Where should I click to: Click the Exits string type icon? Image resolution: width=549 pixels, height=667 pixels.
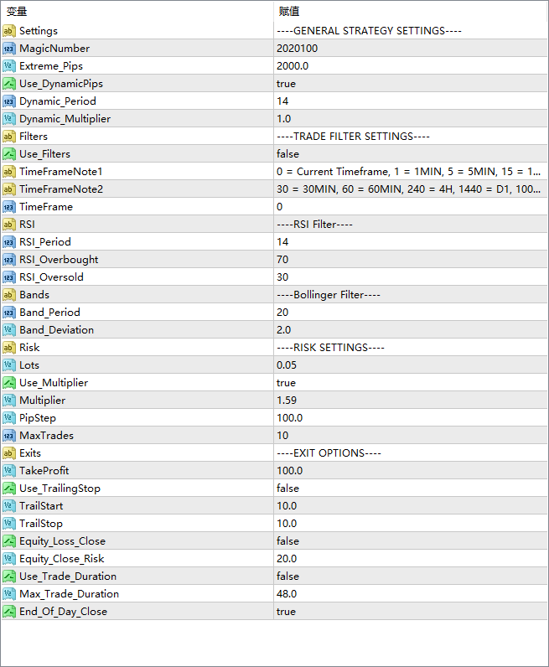[9, 453]
